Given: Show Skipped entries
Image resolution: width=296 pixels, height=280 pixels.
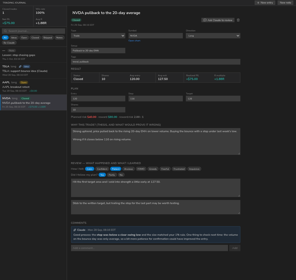Looking at the screenshot, I should 48,38.
